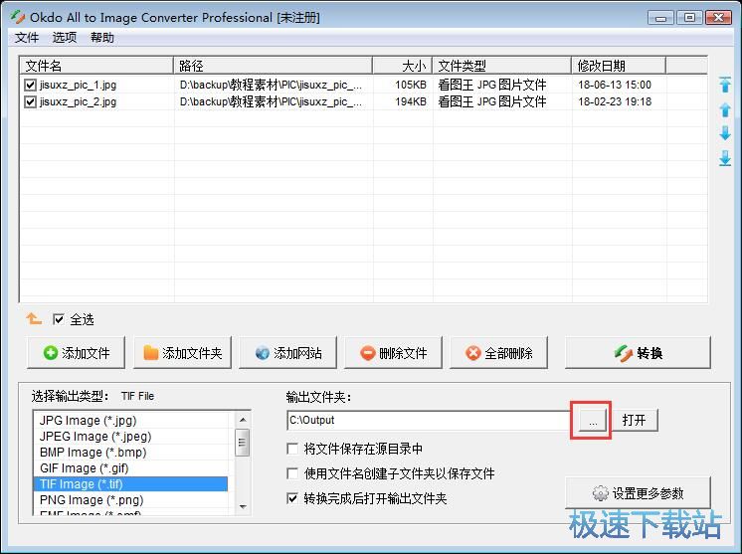Click the output type list scroll-up arrow
The image size is (742, 554).
pos(243,420)
